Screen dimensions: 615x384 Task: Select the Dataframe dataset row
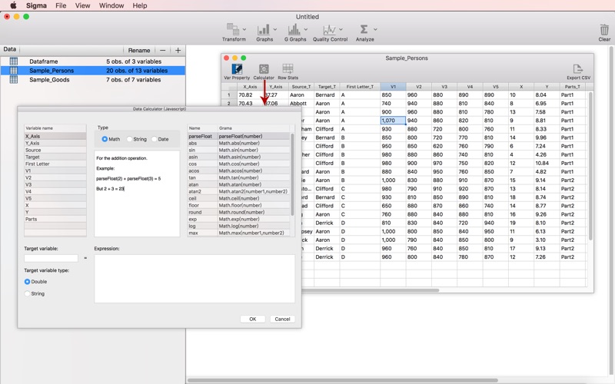(93, 61)
